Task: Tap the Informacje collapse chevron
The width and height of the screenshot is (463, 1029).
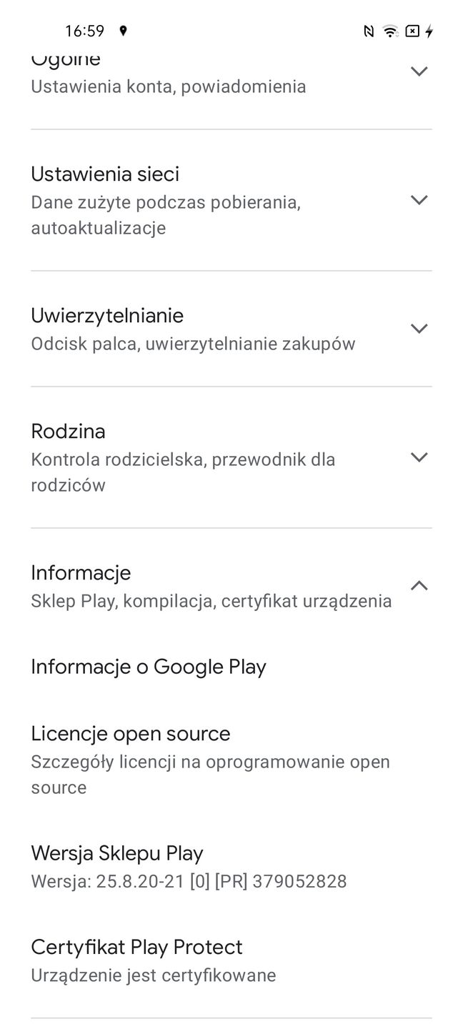Action: point(419,585)
